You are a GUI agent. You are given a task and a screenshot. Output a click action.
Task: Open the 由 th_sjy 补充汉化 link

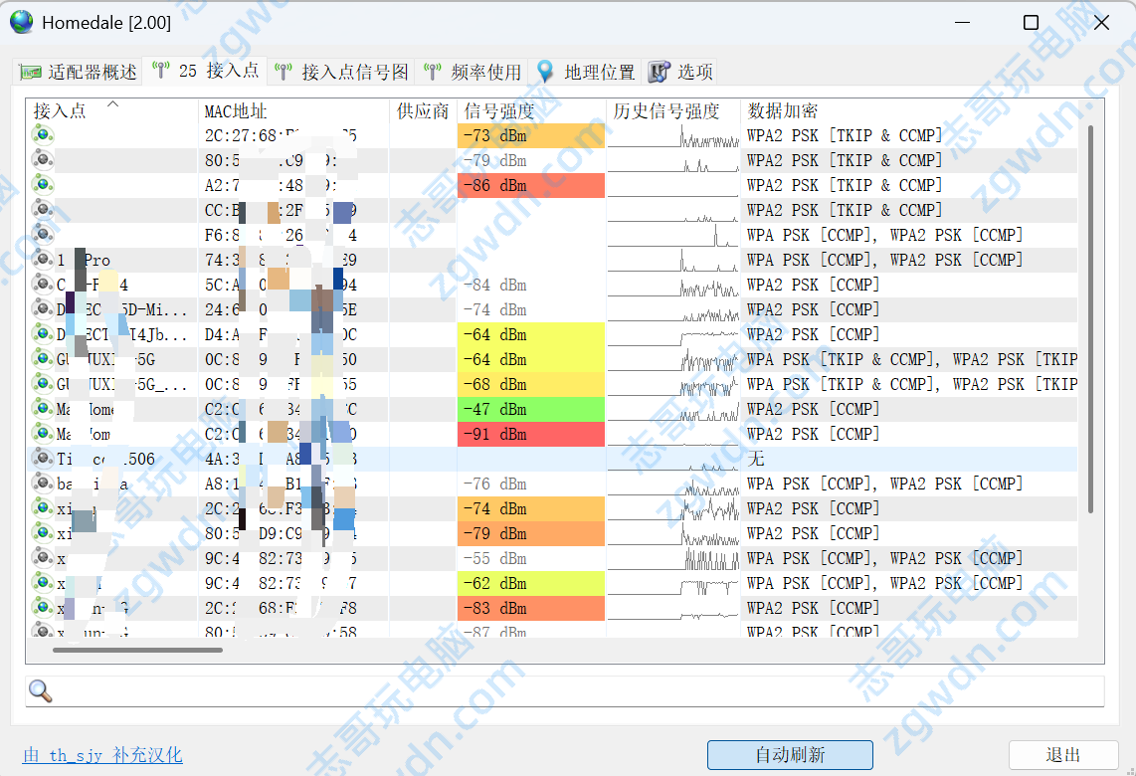(102, 755)
